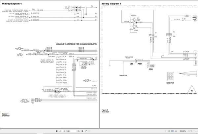Click the KEY PAD label in diagram 5
This screenshot has width=198, height=134.
pyautogui.click(x=170, y=83)
